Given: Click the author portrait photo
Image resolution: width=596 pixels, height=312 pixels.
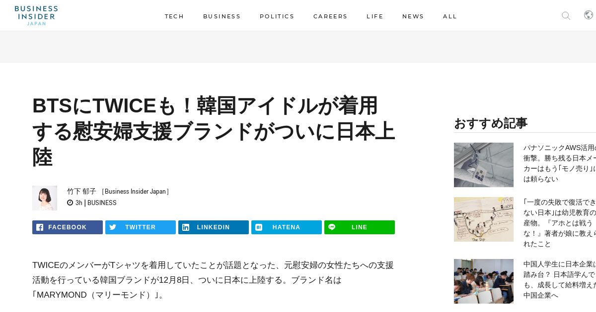Looking at the screenshot, I should pyautogui.click(x=45, y=198).
